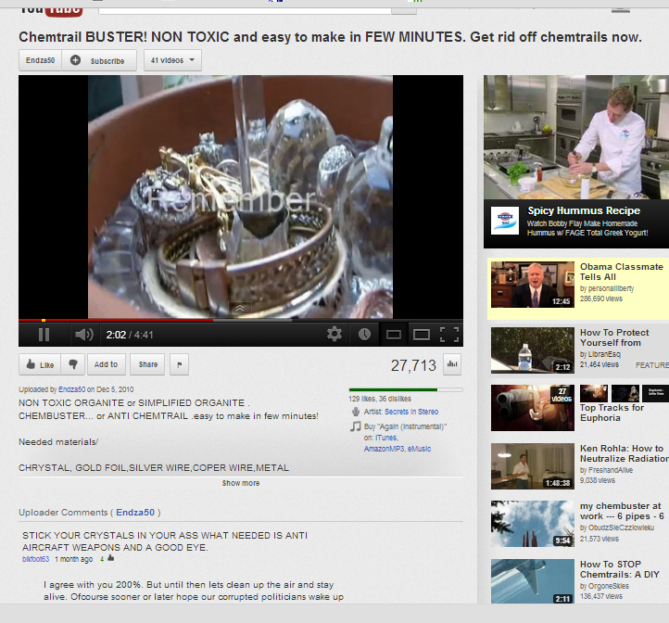Open the Obama Classmate Tells All video

(x=621, y=272)
